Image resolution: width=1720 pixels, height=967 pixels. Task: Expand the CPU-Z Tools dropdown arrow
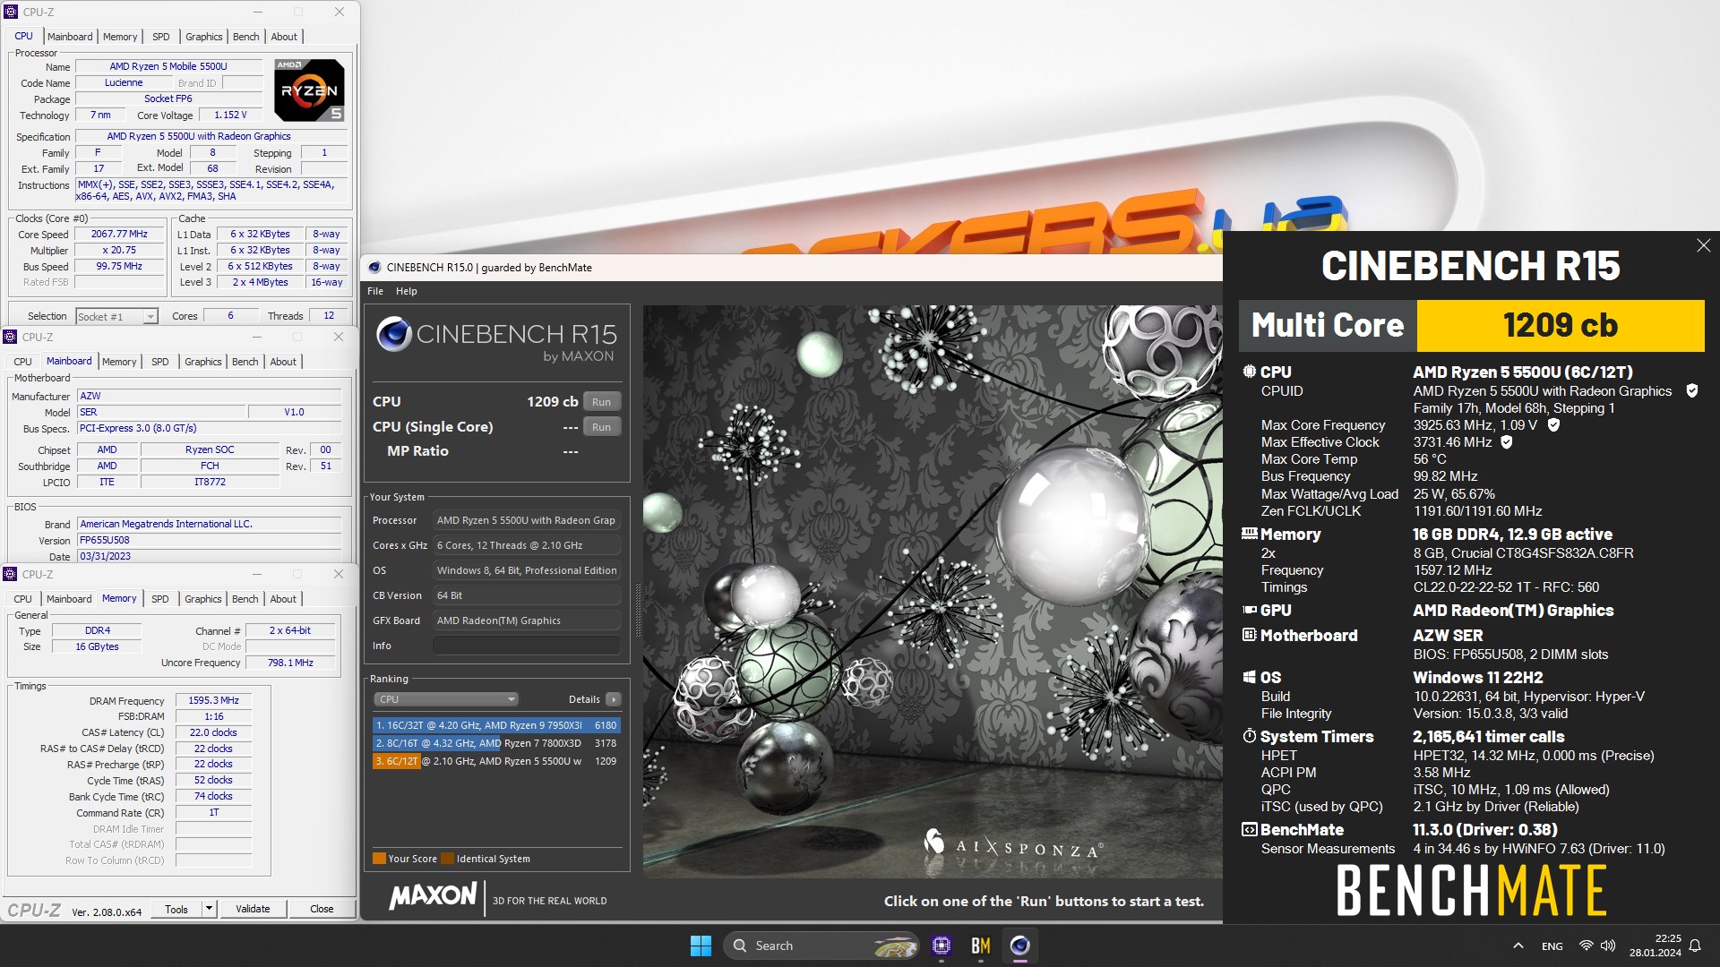click(x=209, y=909)
